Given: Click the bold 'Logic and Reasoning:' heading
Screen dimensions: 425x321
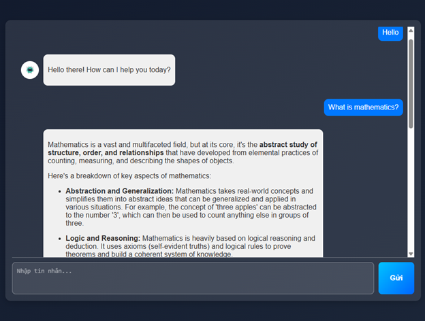Looking at the screenshot, I should (103, 239).
